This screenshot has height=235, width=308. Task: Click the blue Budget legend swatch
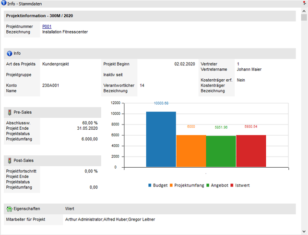click(x=149, y=185)
